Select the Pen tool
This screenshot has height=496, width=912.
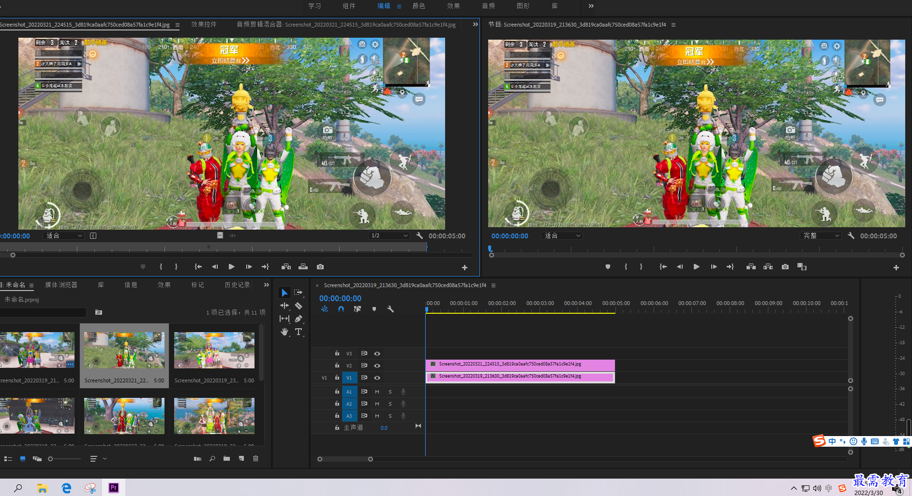(299, 319)
